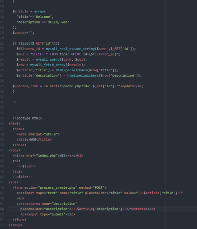
Task: Click line number 52 in the gutter
Action: (x=2, y=209)
